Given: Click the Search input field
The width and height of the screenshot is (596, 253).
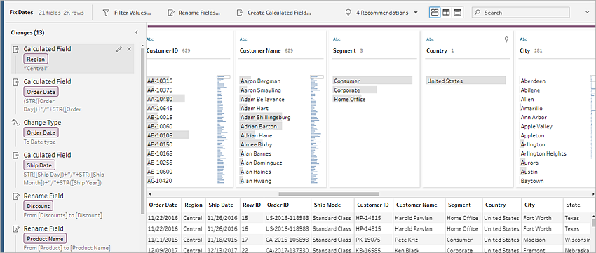Looking at the screenshot, I should [521, 13].
